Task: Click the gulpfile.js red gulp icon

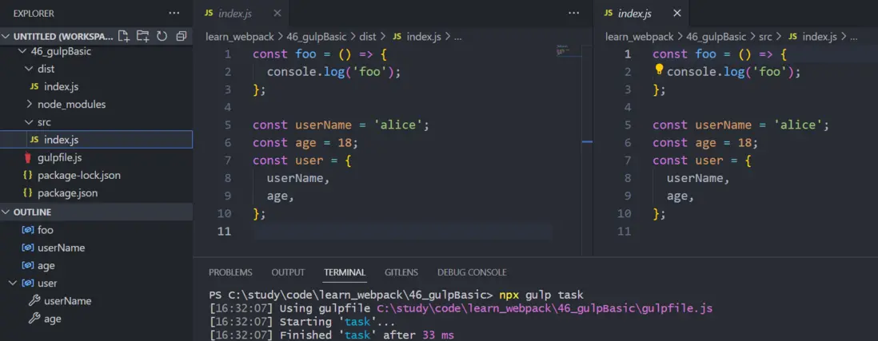Action: point(27,157)
